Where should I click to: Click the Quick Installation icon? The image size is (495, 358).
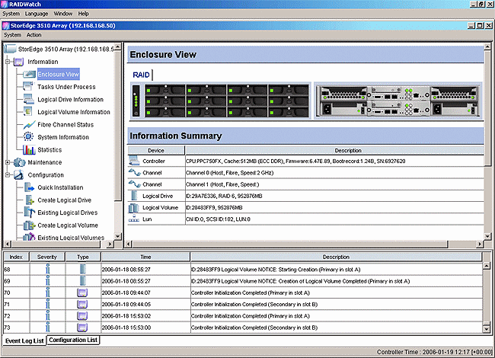pos(29,187)
